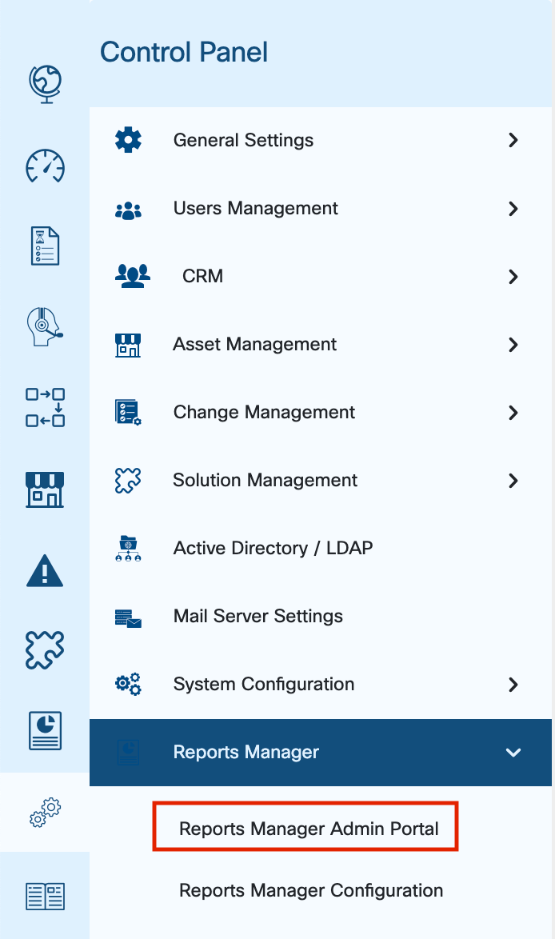The width and height of the screenshot is (555, 939).
Task: Select the CRM menu entry
Action: [203, 276]
